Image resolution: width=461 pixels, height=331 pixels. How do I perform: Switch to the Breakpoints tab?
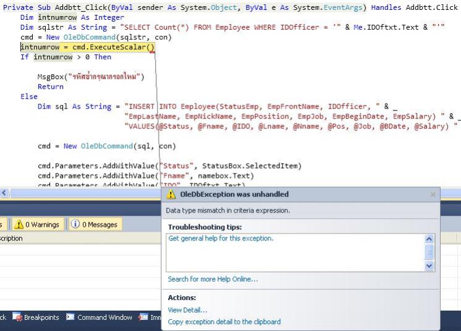[x=36, y=317]
